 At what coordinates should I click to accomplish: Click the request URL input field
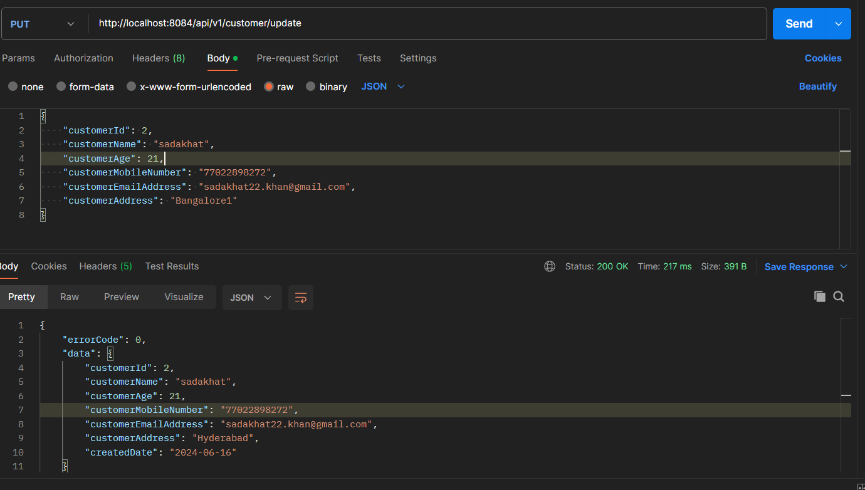[426, 24]
